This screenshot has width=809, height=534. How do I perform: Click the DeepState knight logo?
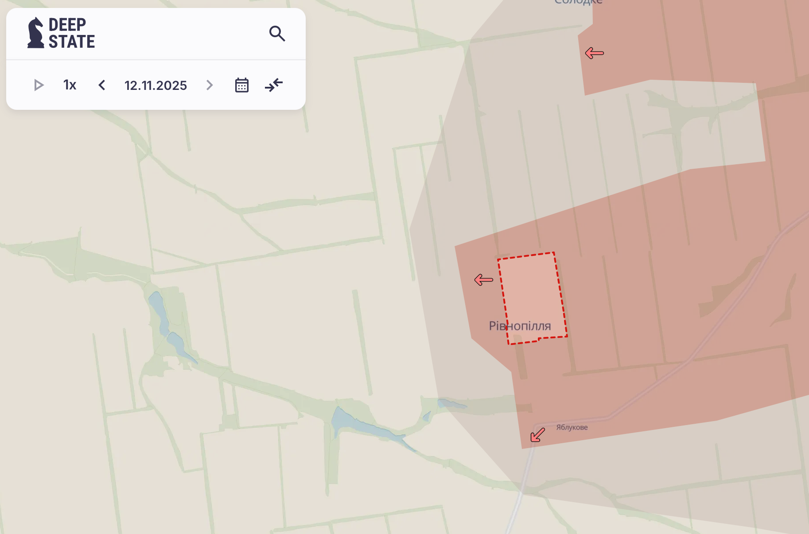[35, 33]
